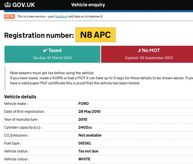
Task: Click the GOV.UK crown logo icon
Action: [7, 5]
